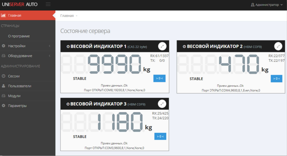Click the COM3 port status line

pos(114,148)
